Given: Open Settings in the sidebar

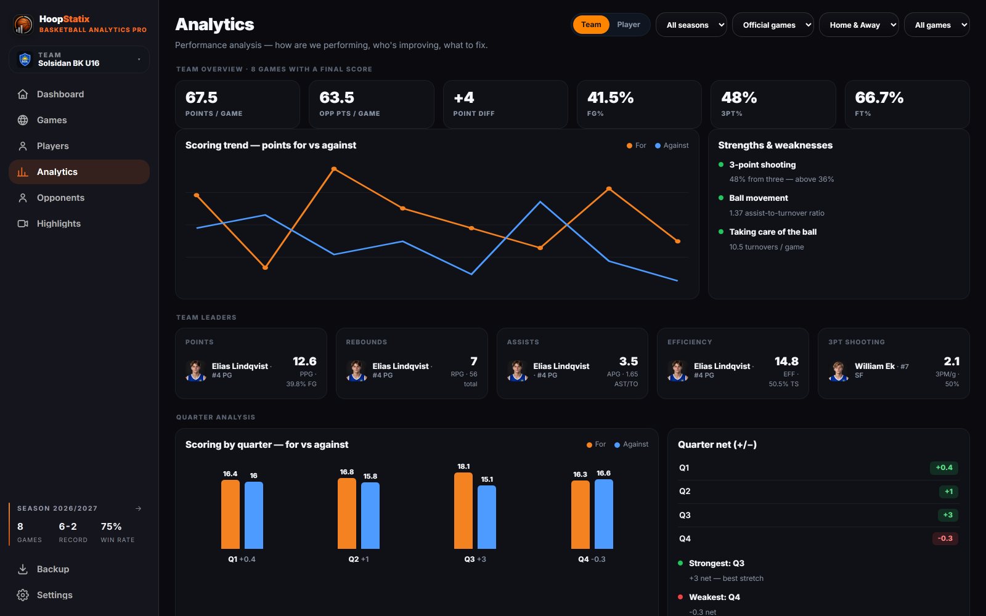Looking at the screenshot, I should 79,595.
